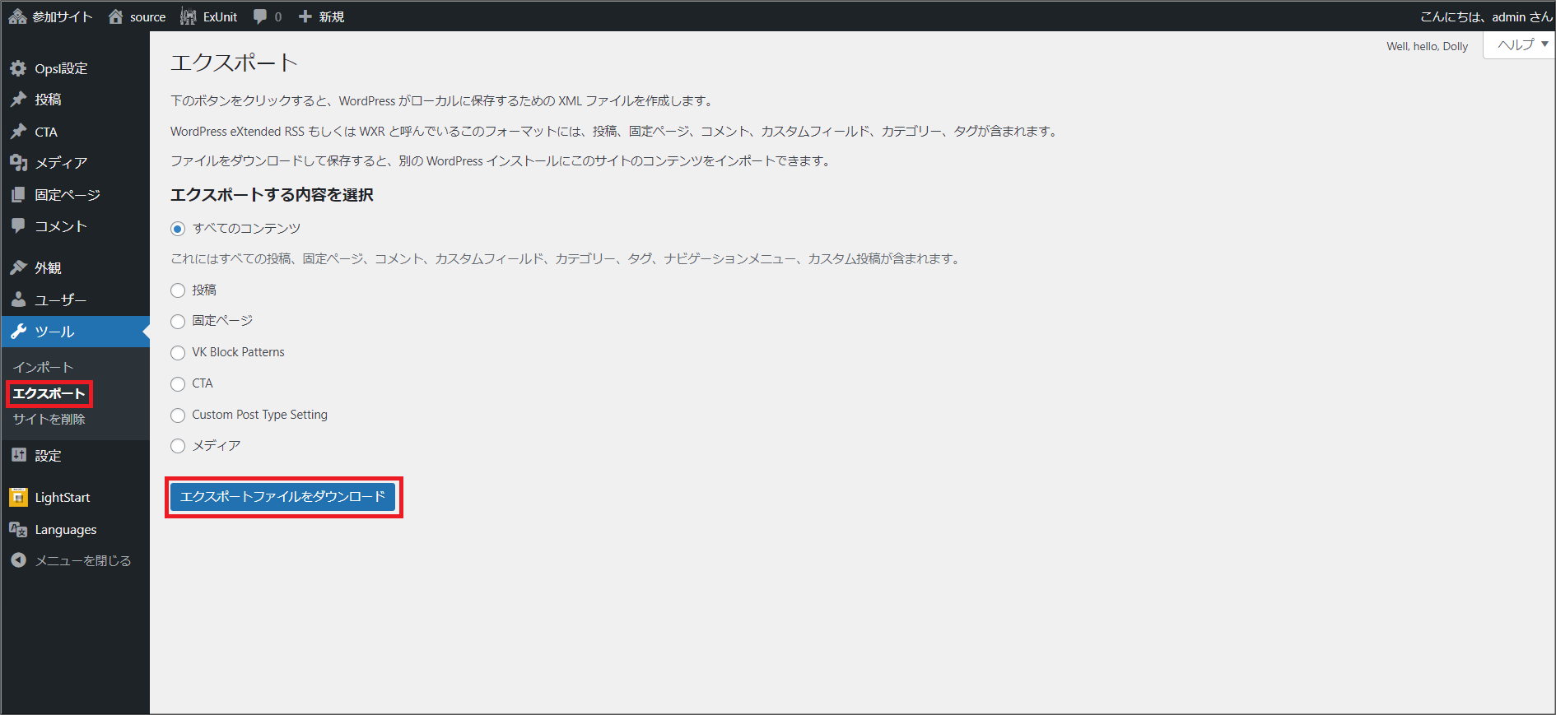The image size is (1556, 715).
Task: Click the source site home icon
Action: [x=116, y=16]
